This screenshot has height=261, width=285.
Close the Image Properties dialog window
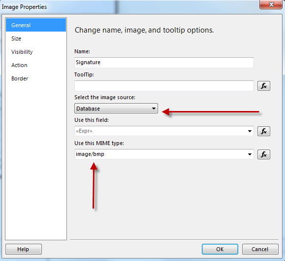tap(271, 4)
